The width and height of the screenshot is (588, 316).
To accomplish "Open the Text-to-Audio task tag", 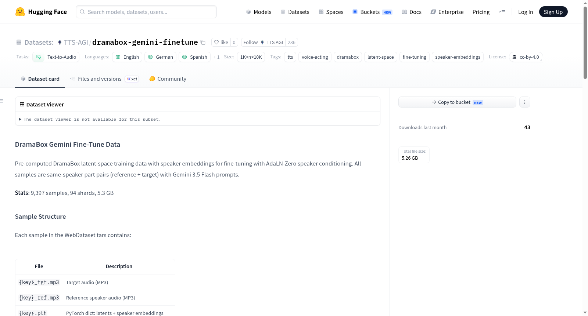I will pyautogui.click(x=56, y=57).
